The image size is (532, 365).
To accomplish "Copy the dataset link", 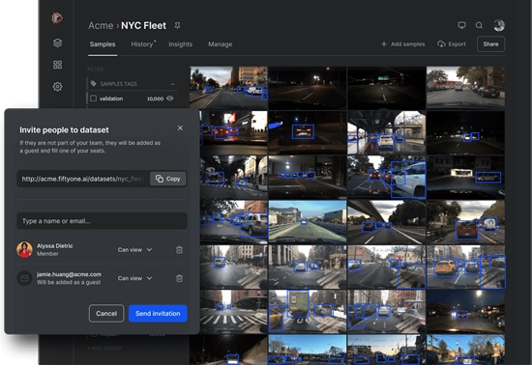I will (x=168, y=179).
